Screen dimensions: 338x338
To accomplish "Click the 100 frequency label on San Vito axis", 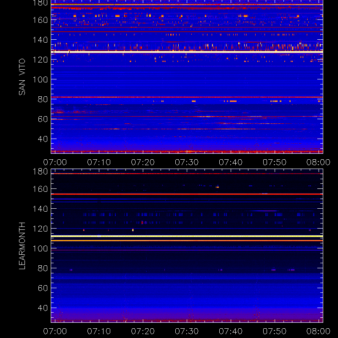I will [40, 79].
